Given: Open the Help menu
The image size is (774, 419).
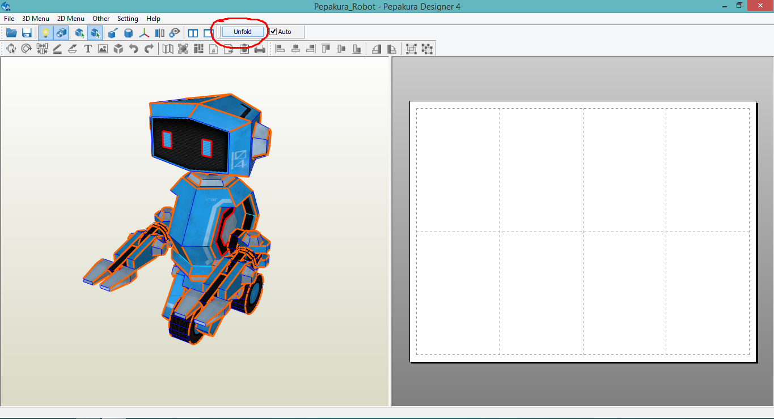Looking at the screenshot, I should (153, 18).
